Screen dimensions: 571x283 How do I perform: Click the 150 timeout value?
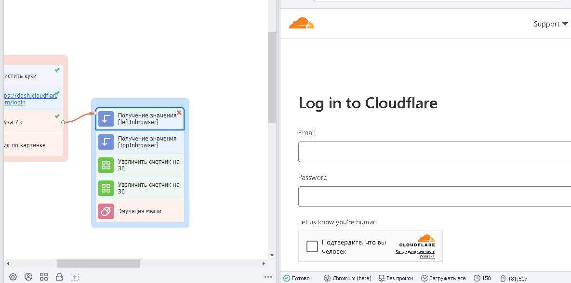tap(487, 278)
